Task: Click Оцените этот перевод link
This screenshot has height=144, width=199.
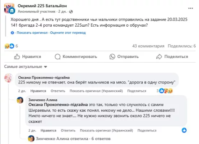Action: tap(68, 33)
